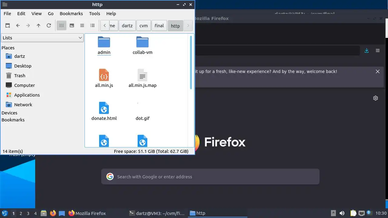The height and width of the screenshot is (218, 388).
Task: Open the Go menu
Action: point(51,14)
